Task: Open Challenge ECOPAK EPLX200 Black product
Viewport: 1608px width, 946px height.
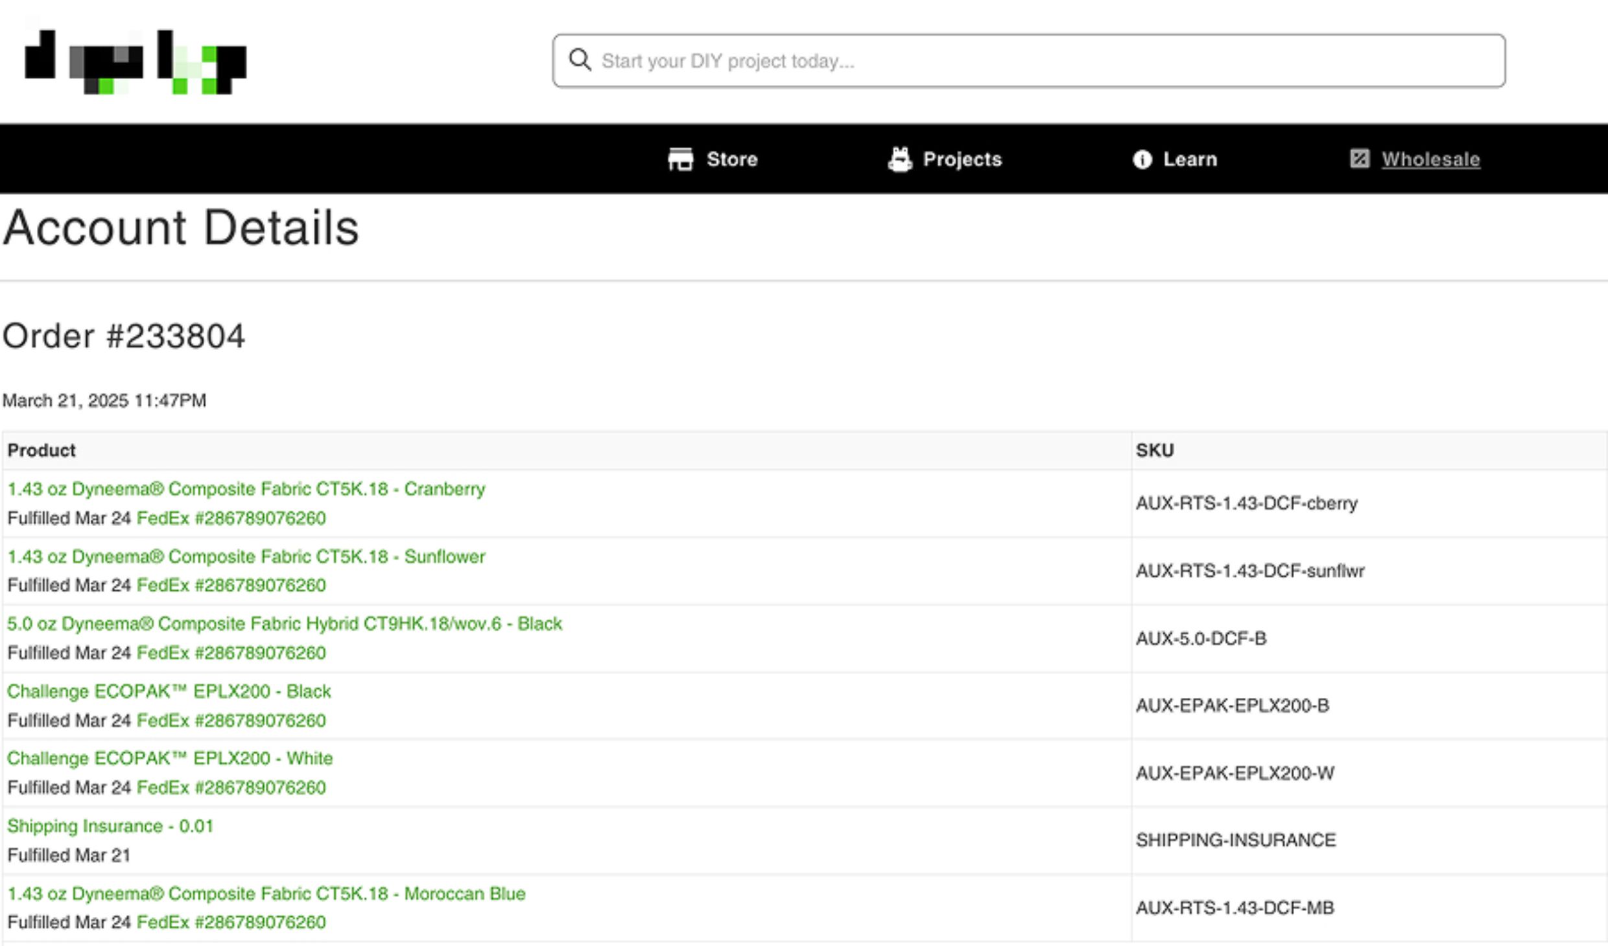Action: pos(169,691)
